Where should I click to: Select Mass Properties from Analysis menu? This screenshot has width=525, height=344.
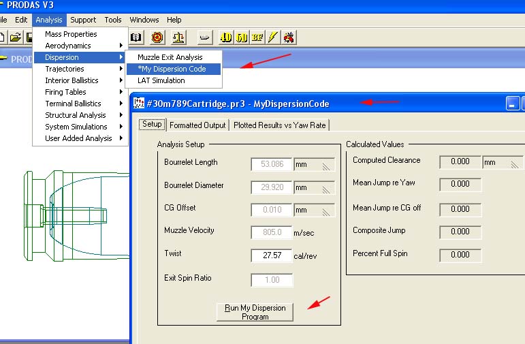[x=80, y=34]
